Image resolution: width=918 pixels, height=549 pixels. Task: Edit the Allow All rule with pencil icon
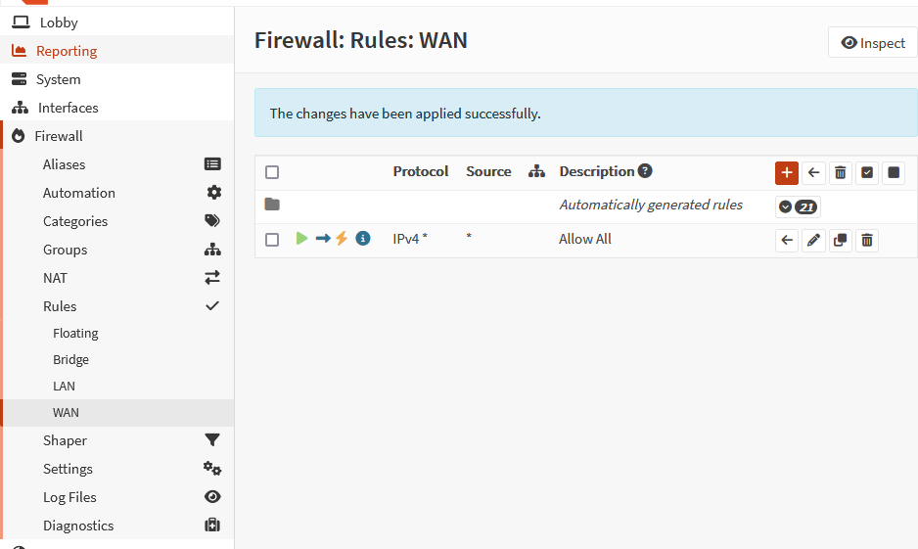[x=813, y=240]
